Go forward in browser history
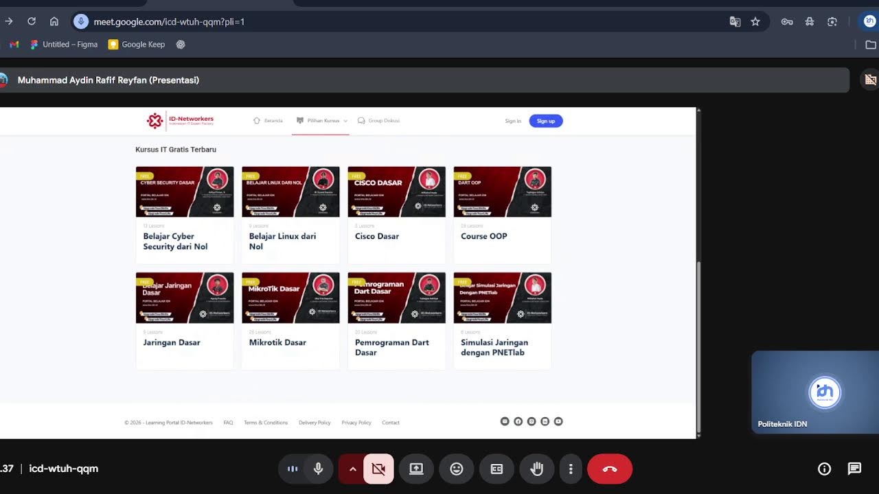This screenshot has height=494, width=879. pyautogui.click(x=9, y=21)
